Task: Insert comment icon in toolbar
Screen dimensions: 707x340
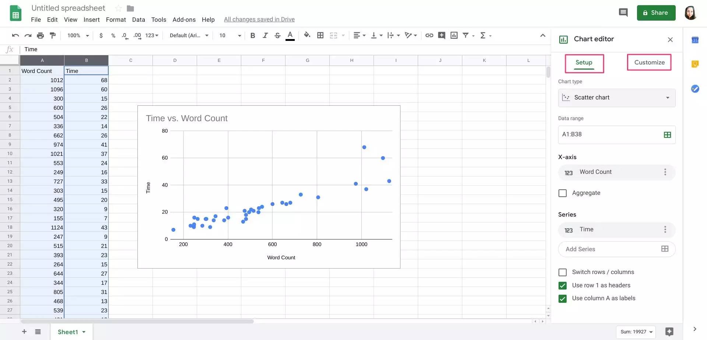Action: tap(441, 35)
